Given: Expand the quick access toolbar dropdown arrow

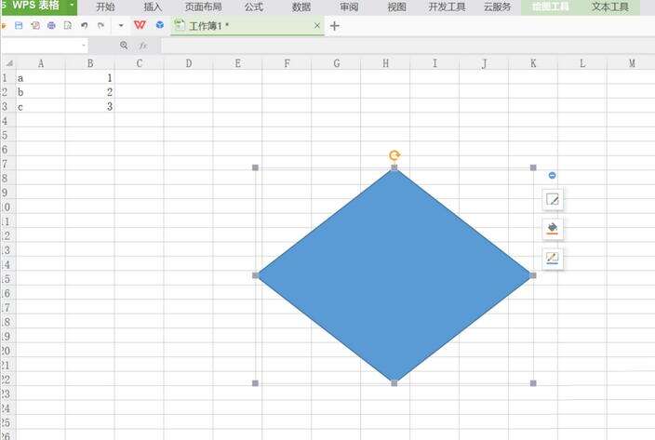Looking at the screenshot, I should (121, 25).
